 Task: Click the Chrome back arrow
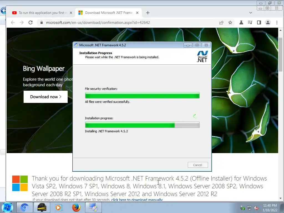(x=13, y=22)
